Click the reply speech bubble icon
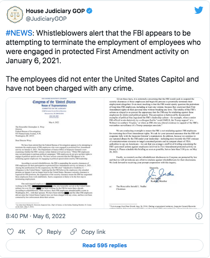The height and width of the screenshot is (258, 210). (x=39, y=232)
